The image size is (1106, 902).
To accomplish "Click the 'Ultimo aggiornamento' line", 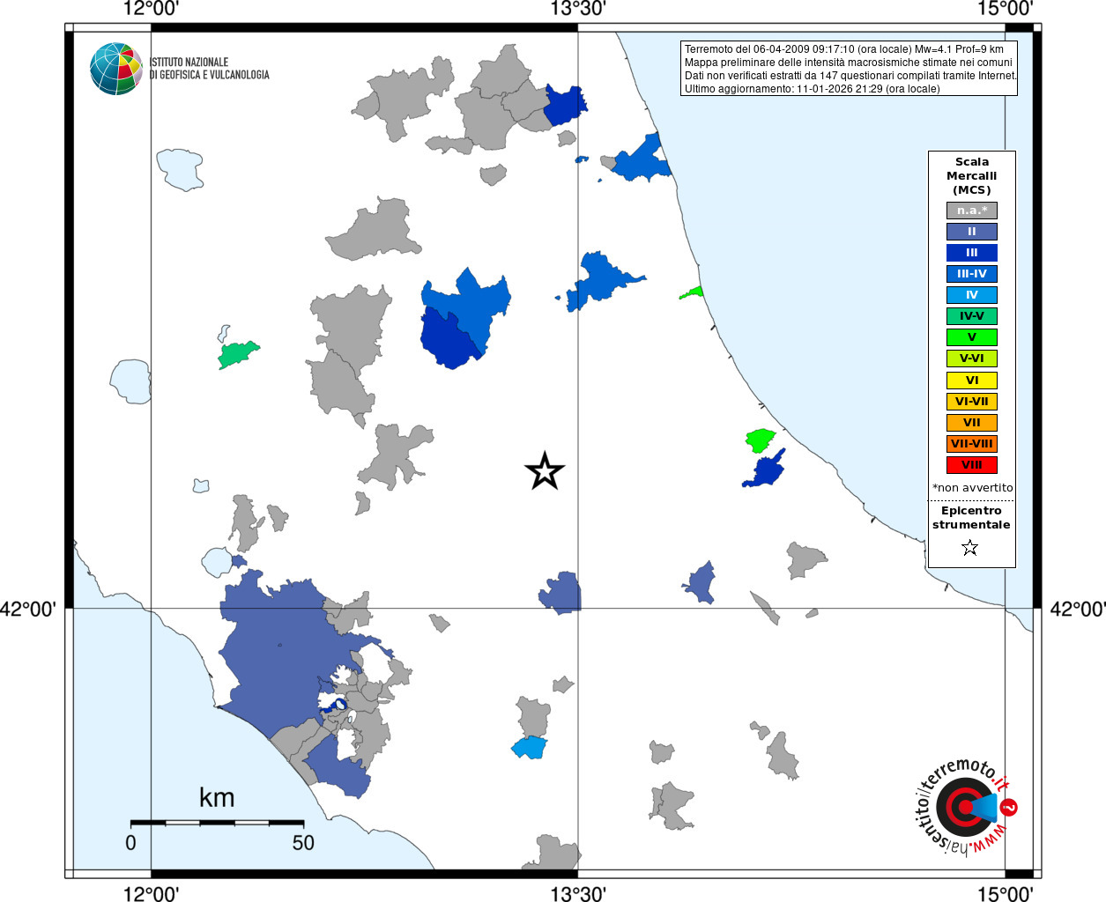I will [x=812, y=89].
